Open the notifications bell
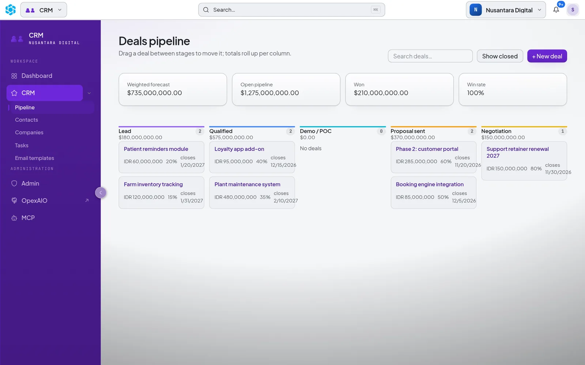Image resolution: width=585 pixels, height=365 pixels. (x=556, y=10)
